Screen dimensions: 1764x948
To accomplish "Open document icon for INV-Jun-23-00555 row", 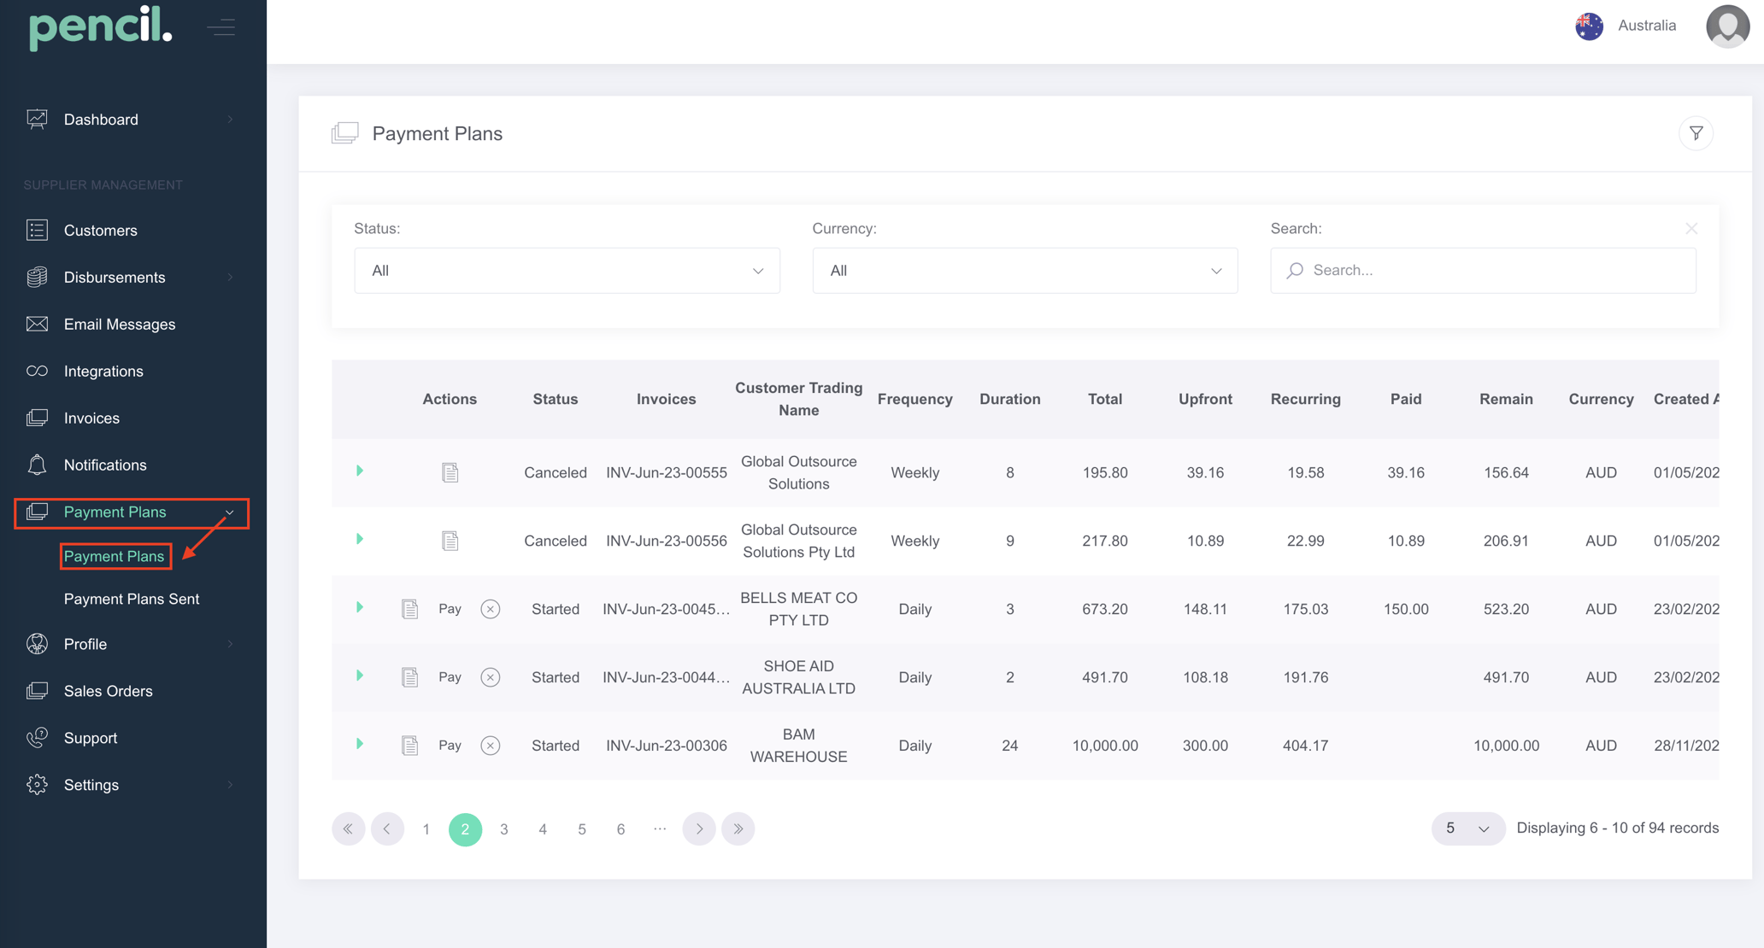I will pyautogui.click(x=450, y=472).
